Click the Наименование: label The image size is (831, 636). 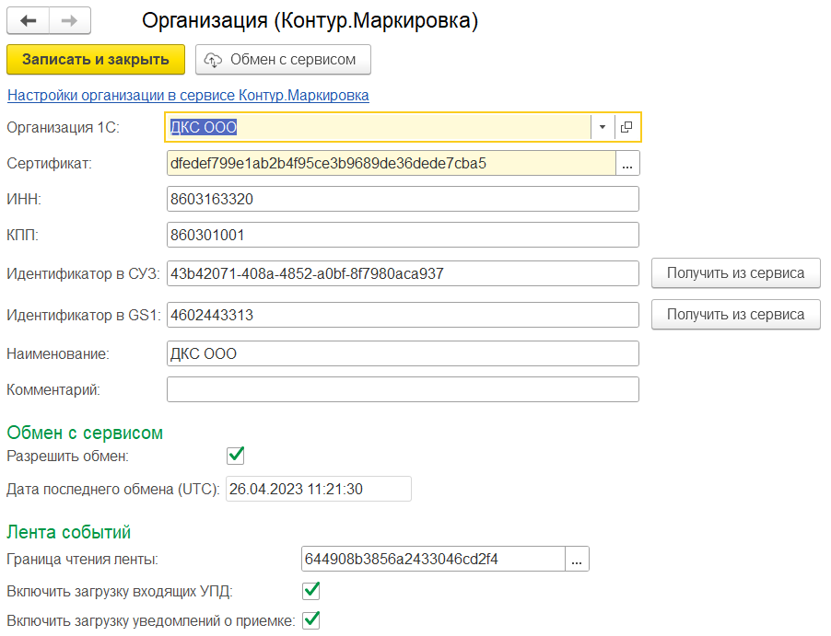[x=58, y=353]
